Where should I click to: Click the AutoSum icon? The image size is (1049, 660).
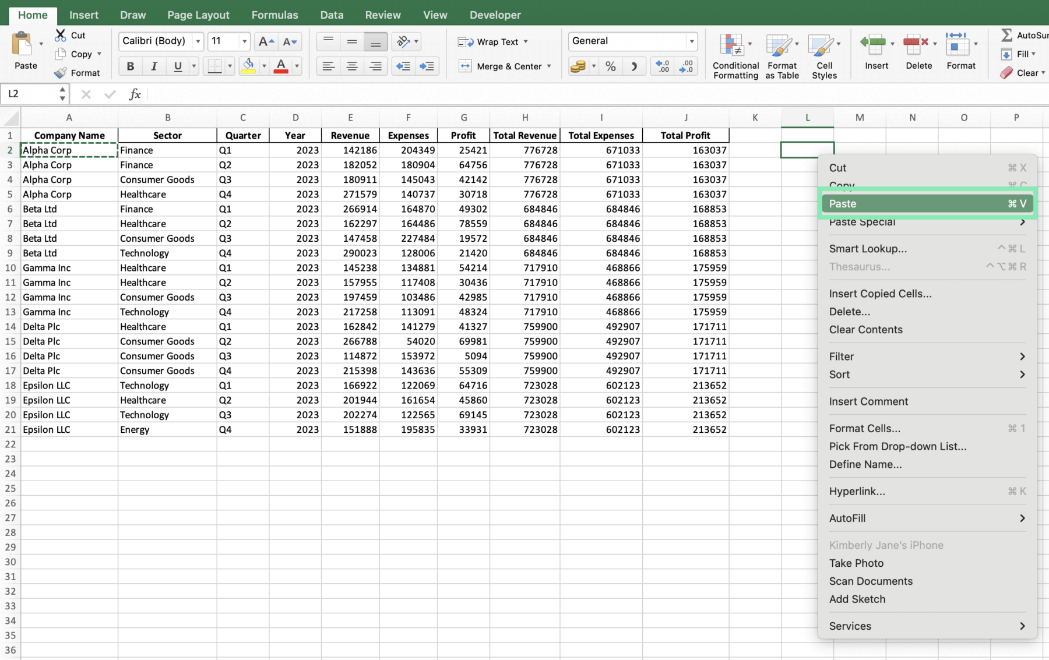(x=1006, y=35)
